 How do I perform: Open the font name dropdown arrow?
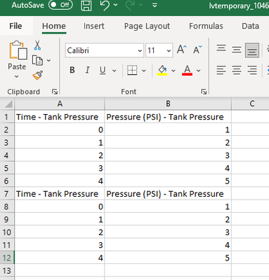pyautogui.click(x=140, y=50)
